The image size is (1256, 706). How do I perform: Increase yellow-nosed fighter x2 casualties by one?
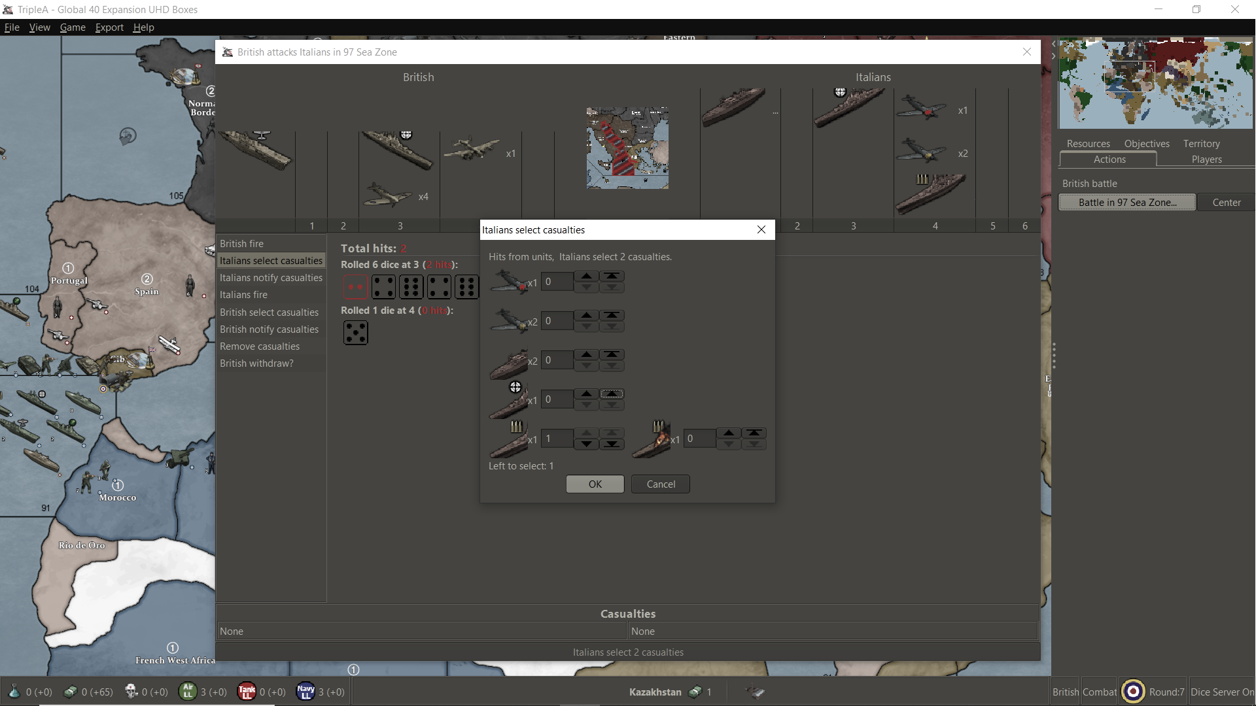pos(587,316)
